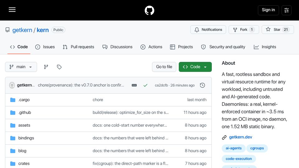Click the folder icon beside blog
The image size is (299, 168).
tap(13, 151)
